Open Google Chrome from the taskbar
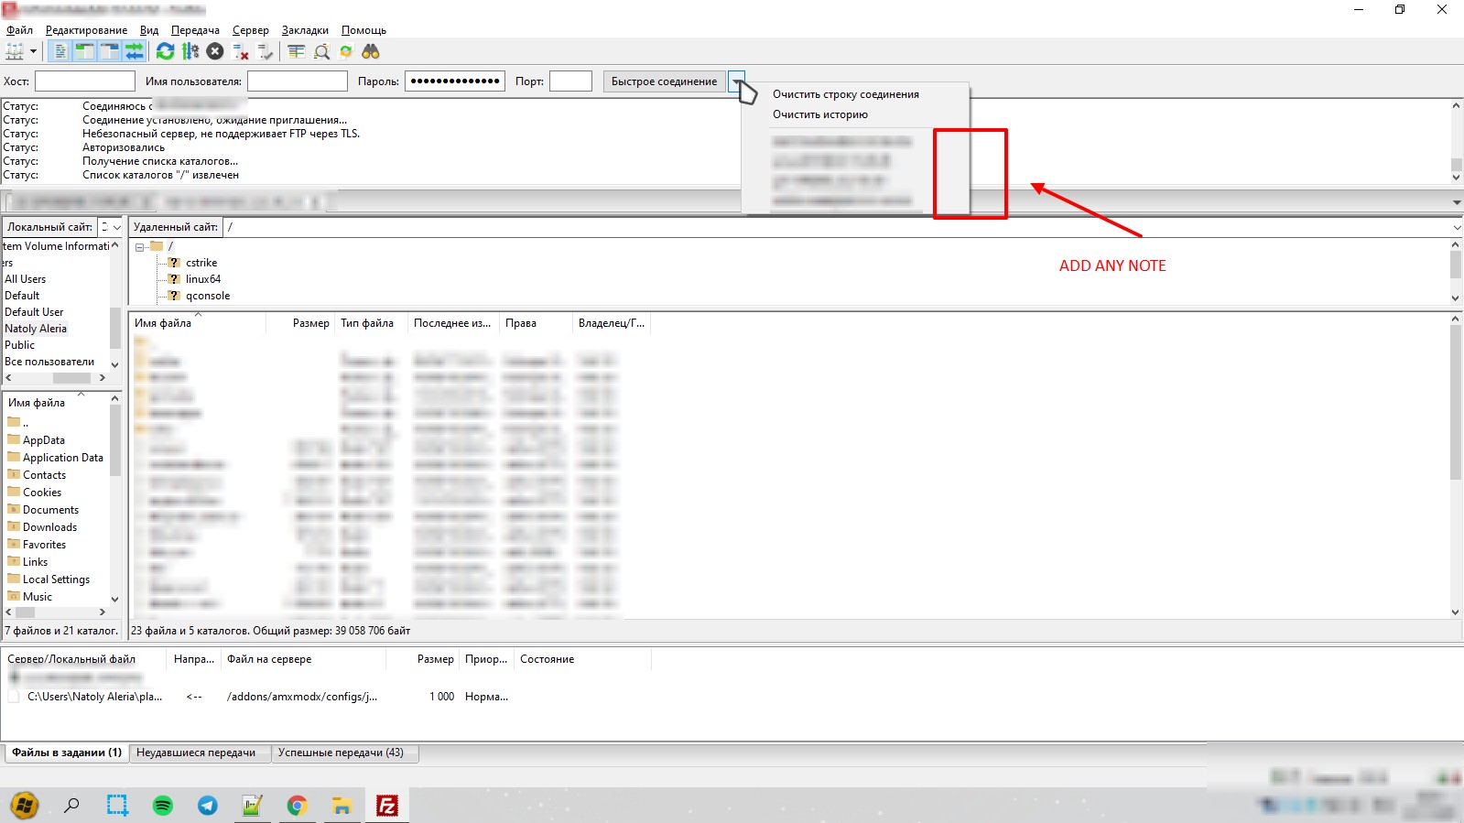 point(297,806)
